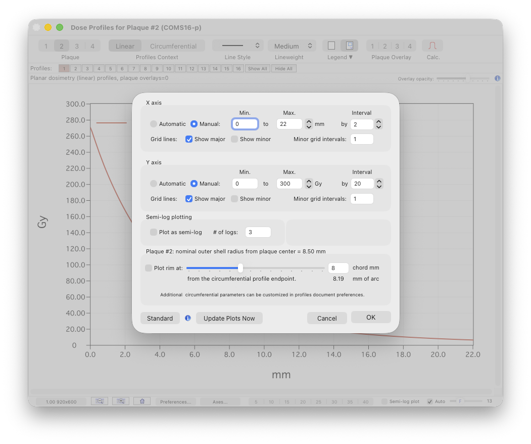The width and height of the screenshot is (531, 444).
Task: Select Automatic for the Y axis
Action: pyautogui.click(x=154, y=184)
